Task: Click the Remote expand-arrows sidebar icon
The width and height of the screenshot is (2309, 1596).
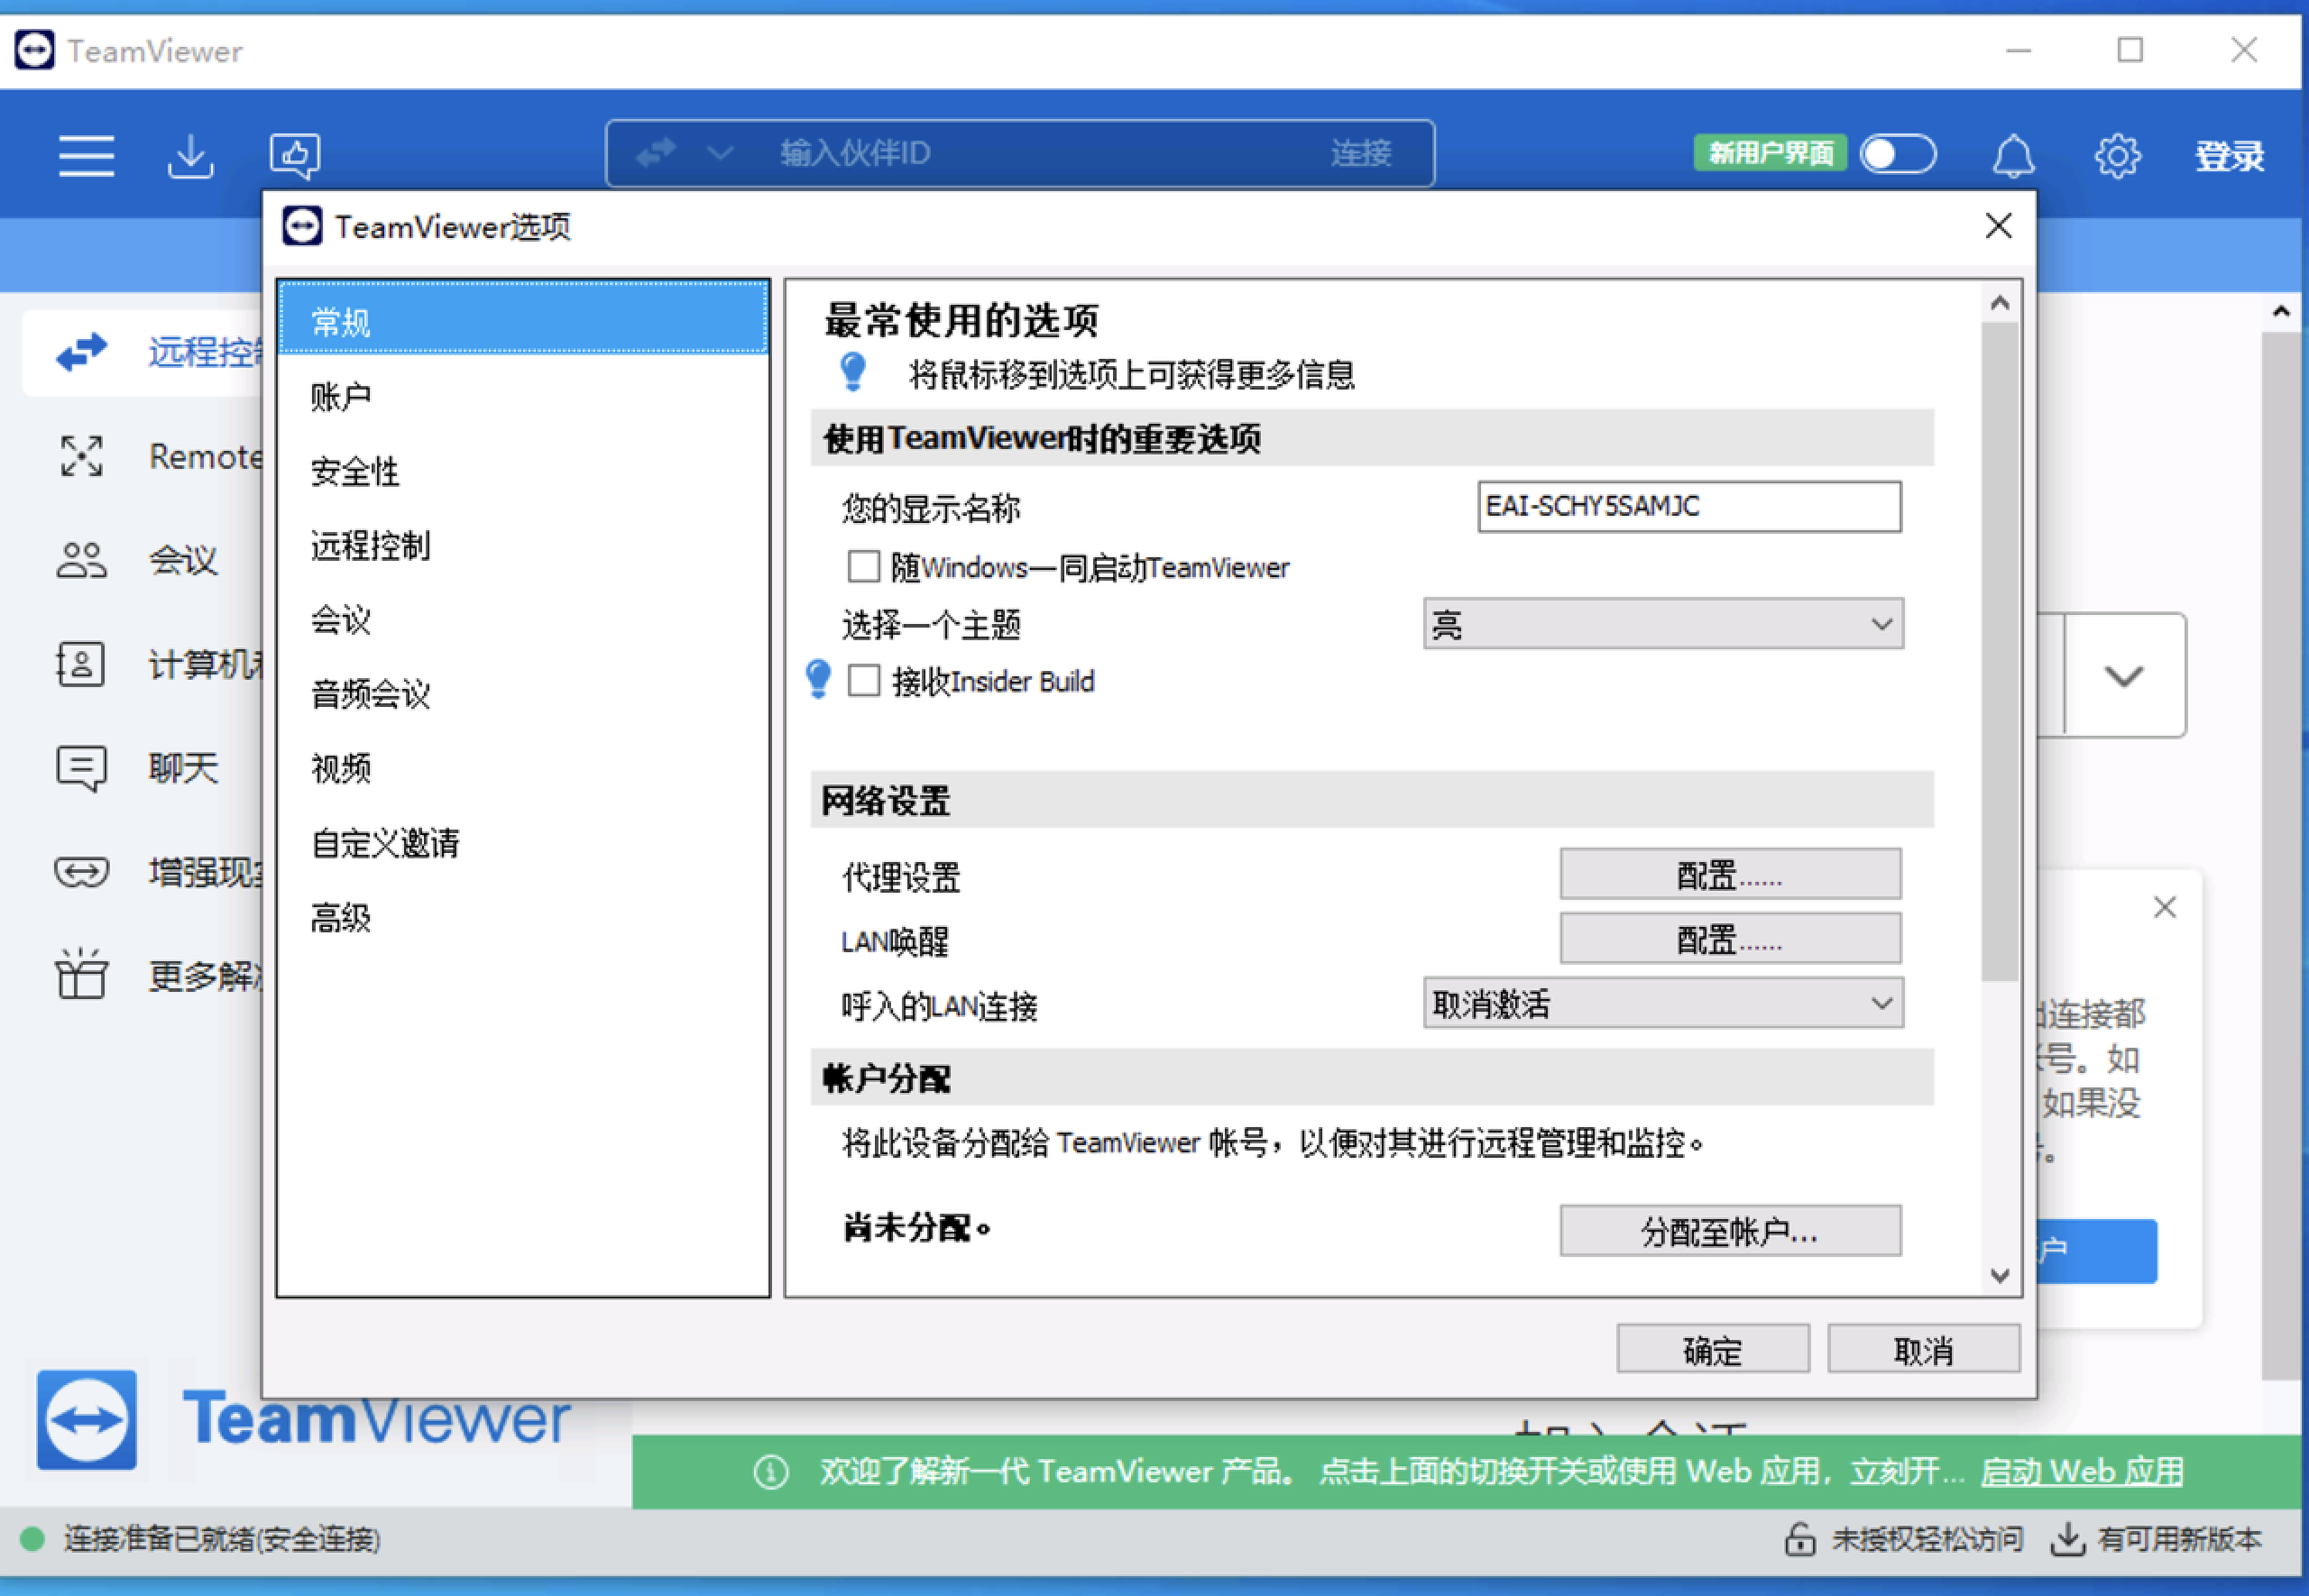Action: coord(81,456)
